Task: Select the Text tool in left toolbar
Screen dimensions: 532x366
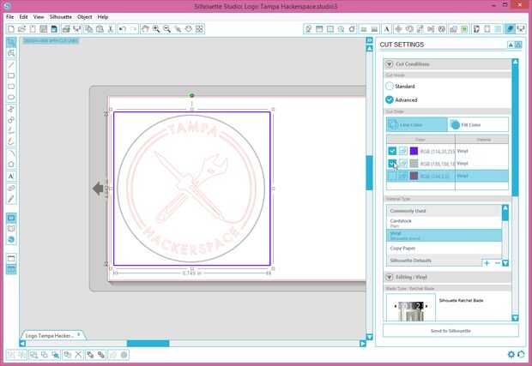Action: coord(11,177)
